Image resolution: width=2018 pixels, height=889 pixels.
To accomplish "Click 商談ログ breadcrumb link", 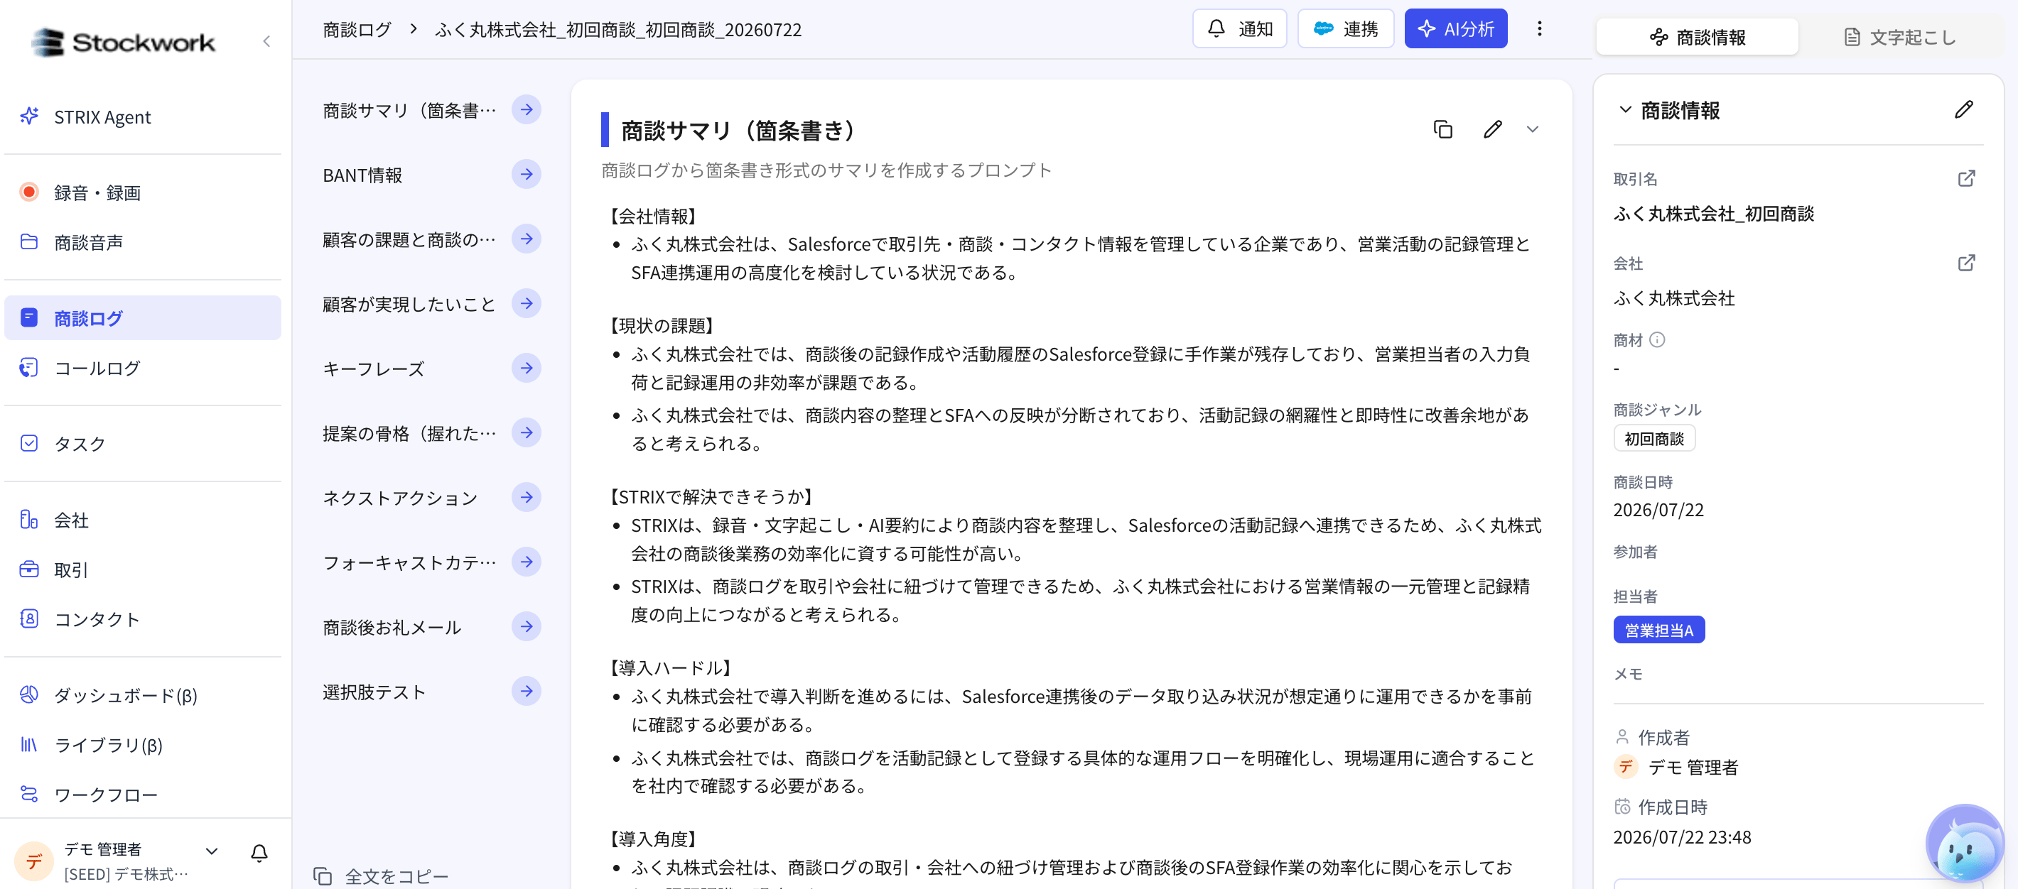I will point(357,30).
